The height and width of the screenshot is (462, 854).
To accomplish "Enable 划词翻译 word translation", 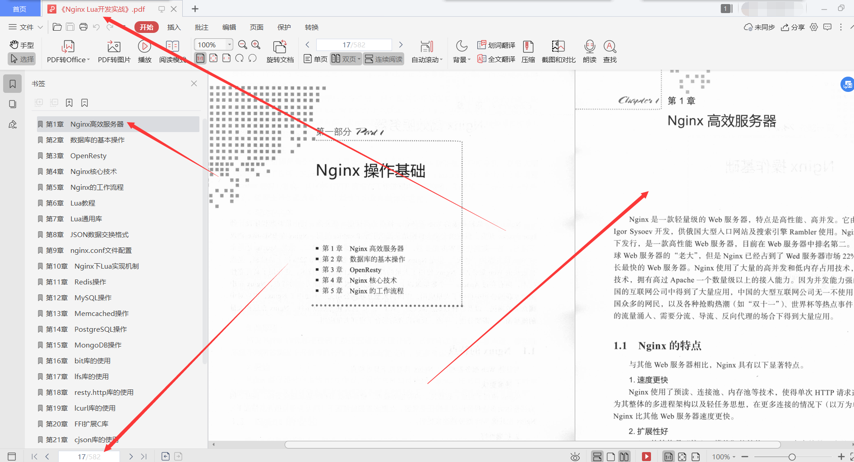I will [497, 45].
